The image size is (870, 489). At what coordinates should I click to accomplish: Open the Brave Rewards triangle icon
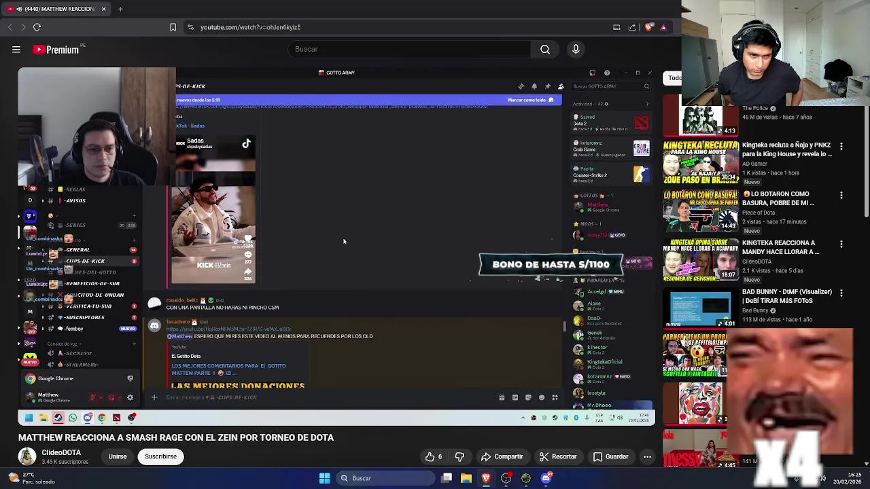(x=663, y=27)
